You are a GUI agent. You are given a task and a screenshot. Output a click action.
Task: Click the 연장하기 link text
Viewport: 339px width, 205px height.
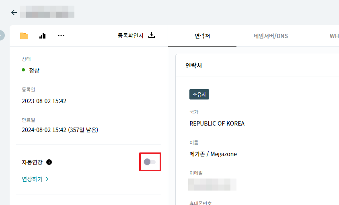coord(32,179)
